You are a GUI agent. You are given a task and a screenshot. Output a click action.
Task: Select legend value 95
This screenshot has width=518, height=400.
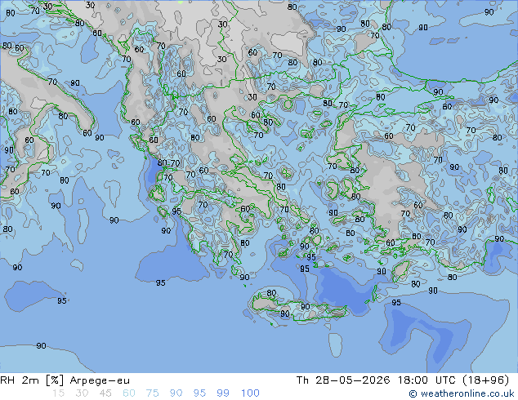coord(199,393)
